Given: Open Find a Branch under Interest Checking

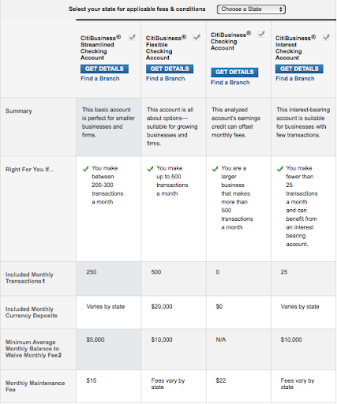Looking at the screenshot, I should [x=295, y=79].
